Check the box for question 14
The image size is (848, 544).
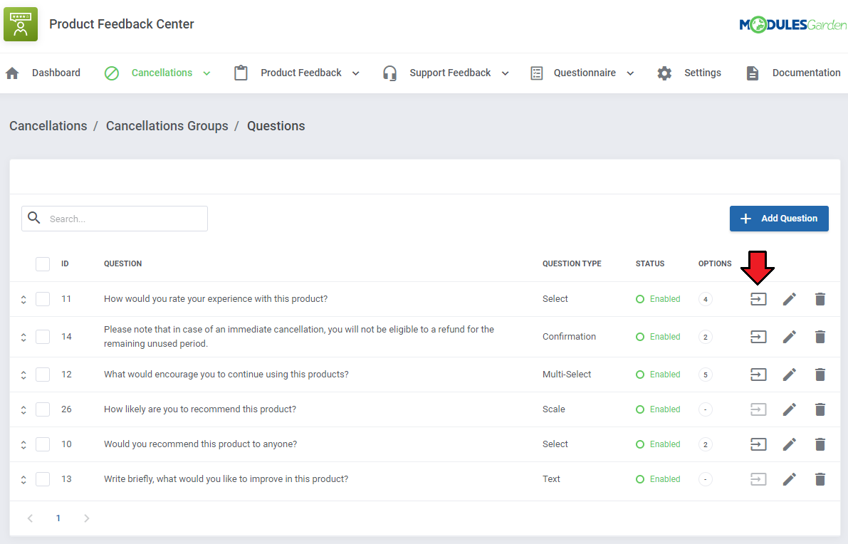43,337
